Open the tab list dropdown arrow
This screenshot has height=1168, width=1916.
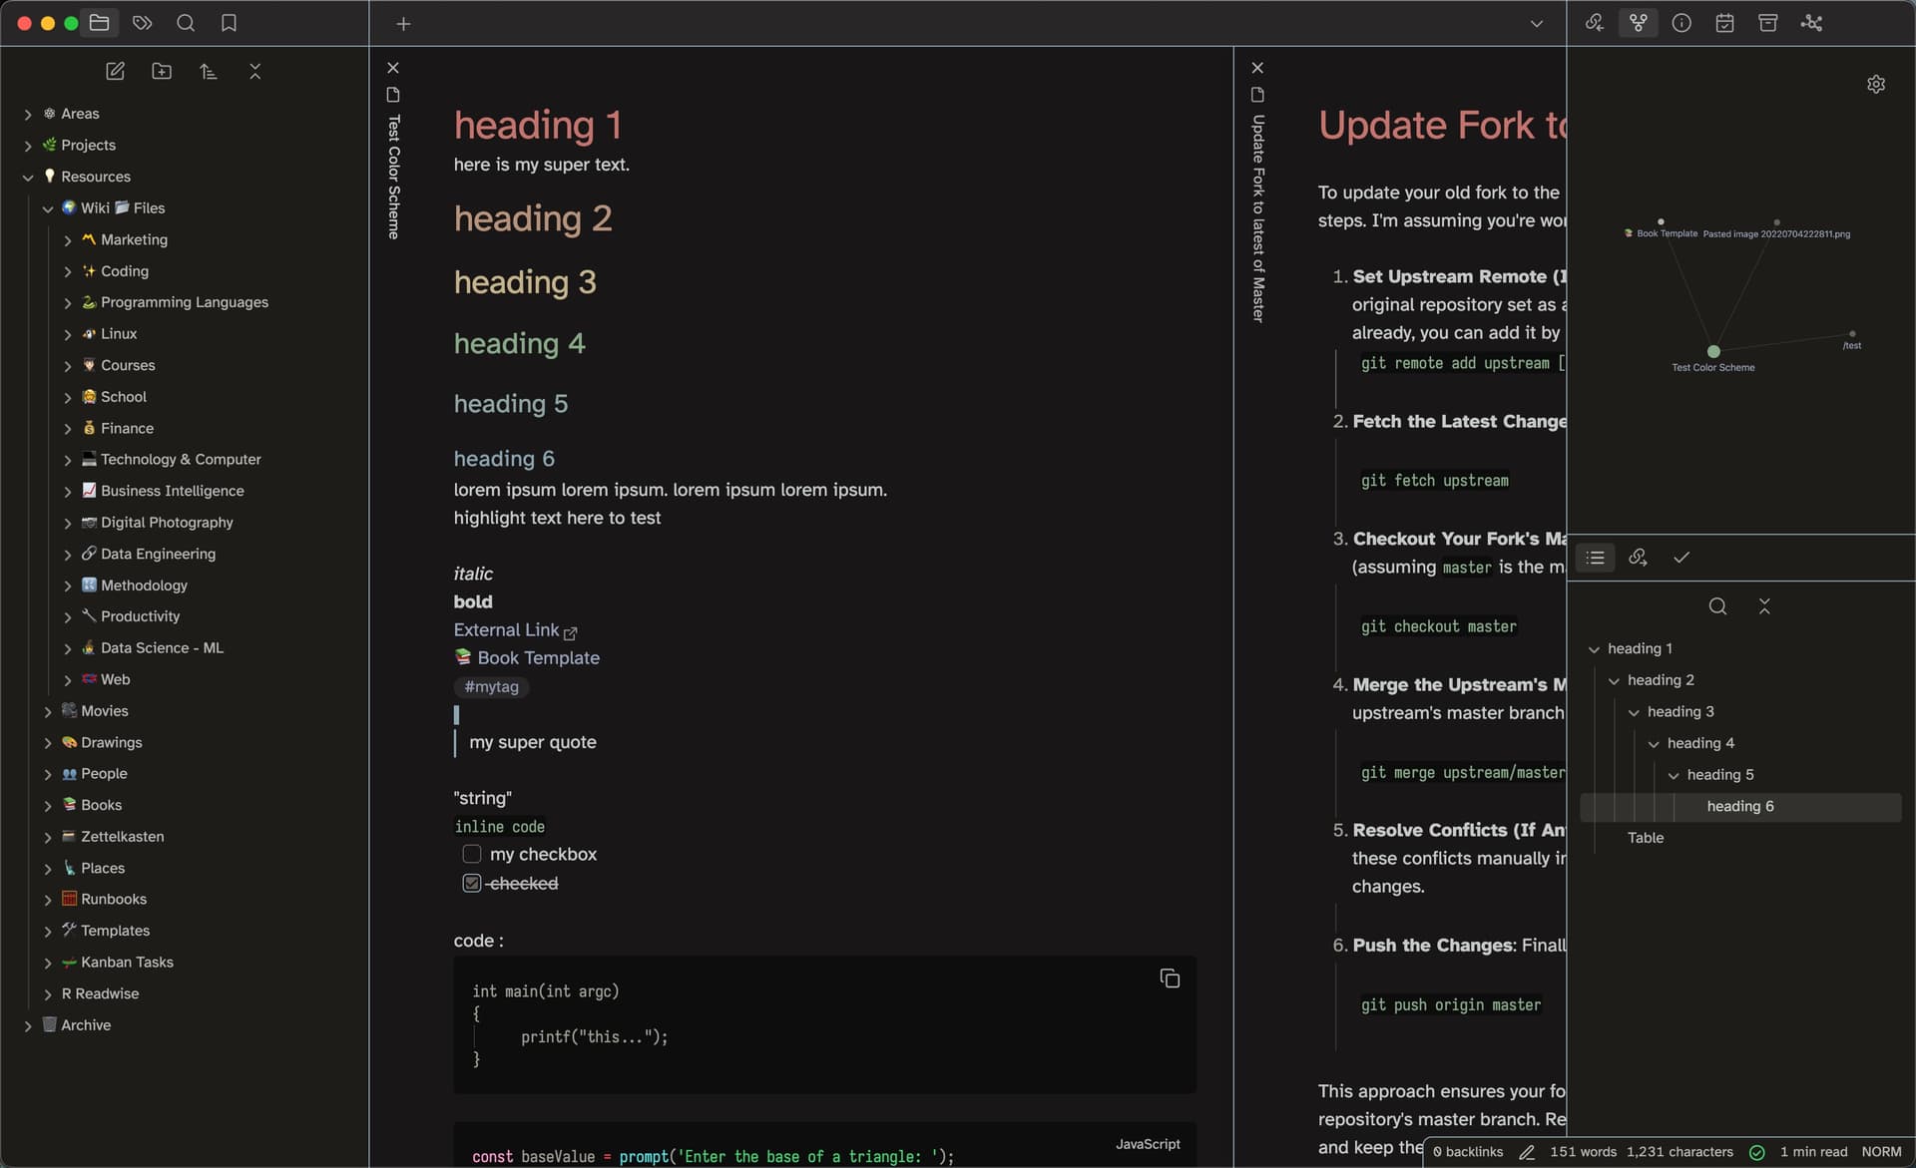pyautogui.click(x=1537, y=24)
